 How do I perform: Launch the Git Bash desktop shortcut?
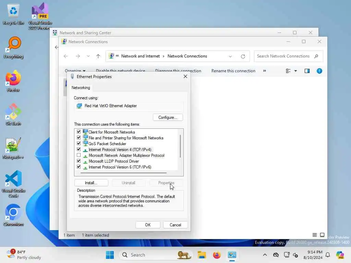point(13,115)
